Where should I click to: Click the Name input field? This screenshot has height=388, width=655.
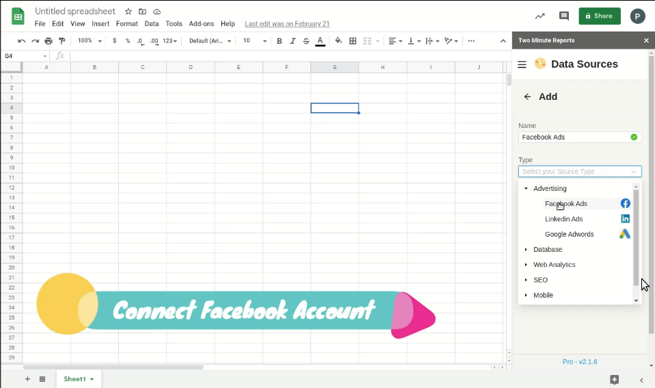580,137
